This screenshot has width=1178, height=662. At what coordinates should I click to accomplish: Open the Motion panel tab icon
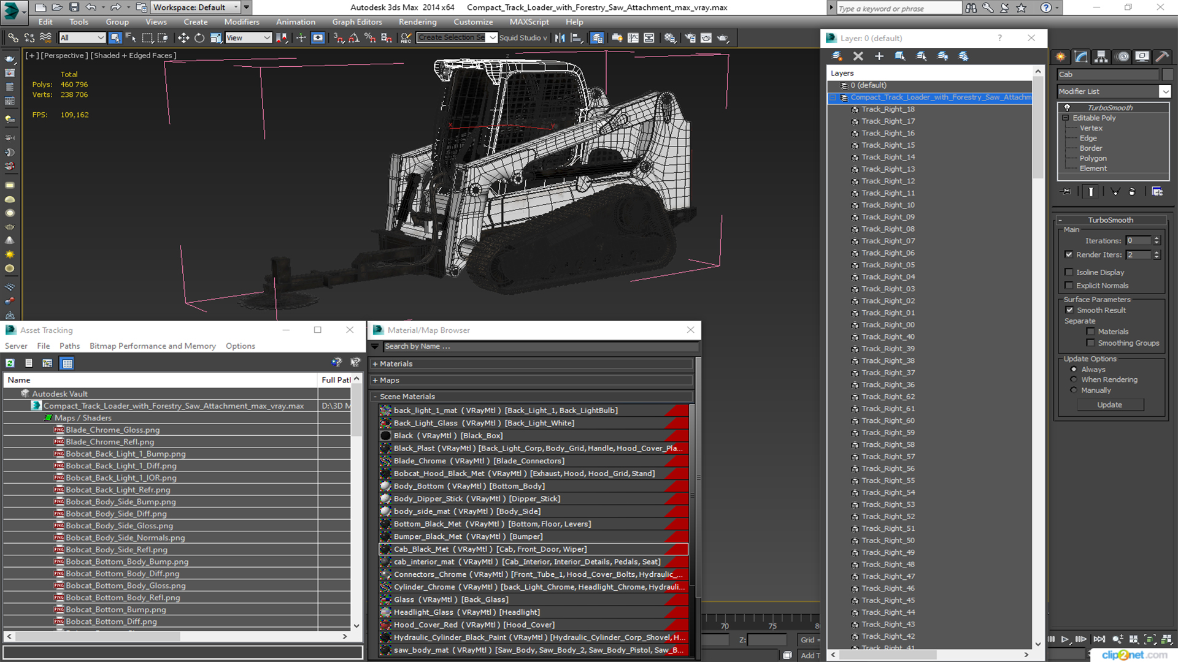[x=1123, y=56]
